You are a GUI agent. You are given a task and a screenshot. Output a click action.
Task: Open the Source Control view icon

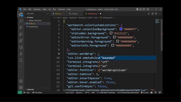point(21,27)
